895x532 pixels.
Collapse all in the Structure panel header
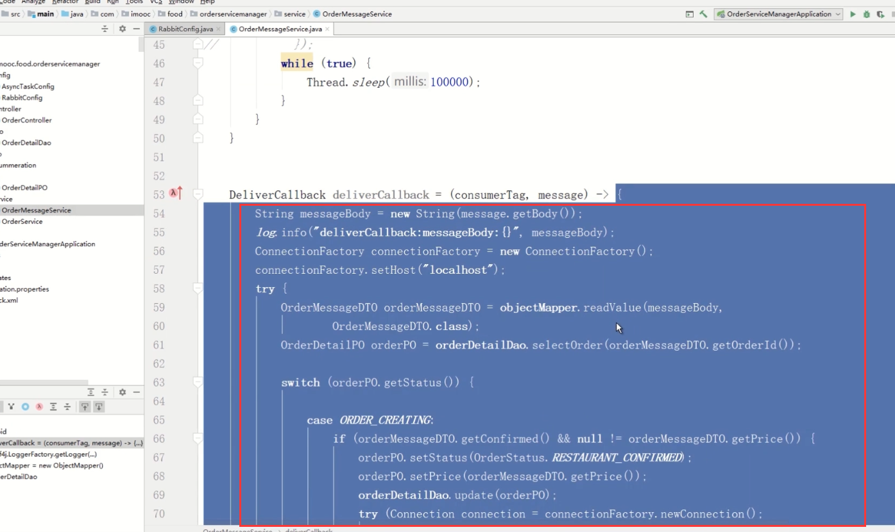coord(105,392)
